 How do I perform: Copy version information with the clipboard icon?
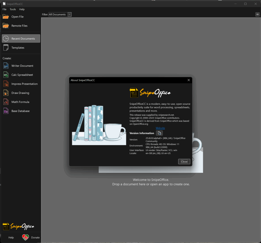pos(159,133)
